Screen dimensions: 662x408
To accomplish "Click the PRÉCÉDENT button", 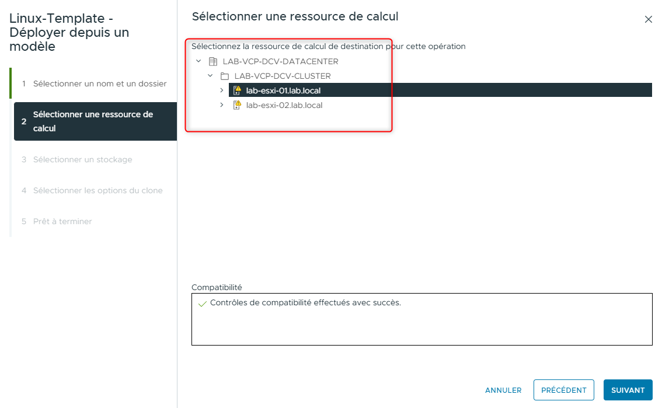I will pos(563,389).
